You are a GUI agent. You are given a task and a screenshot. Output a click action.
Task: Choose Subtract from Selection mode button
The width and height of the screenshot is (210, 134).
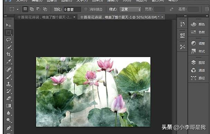(38, 9)
